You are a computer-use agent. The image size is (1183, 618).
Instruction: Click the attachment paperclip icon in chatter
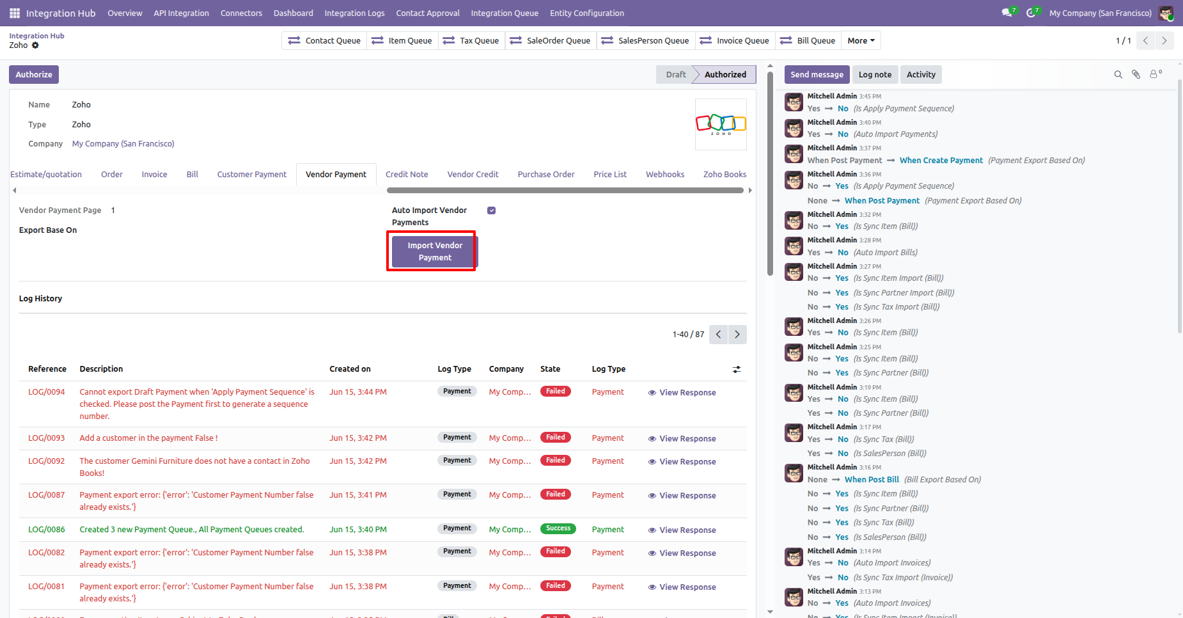click(x=1136, y=74)
